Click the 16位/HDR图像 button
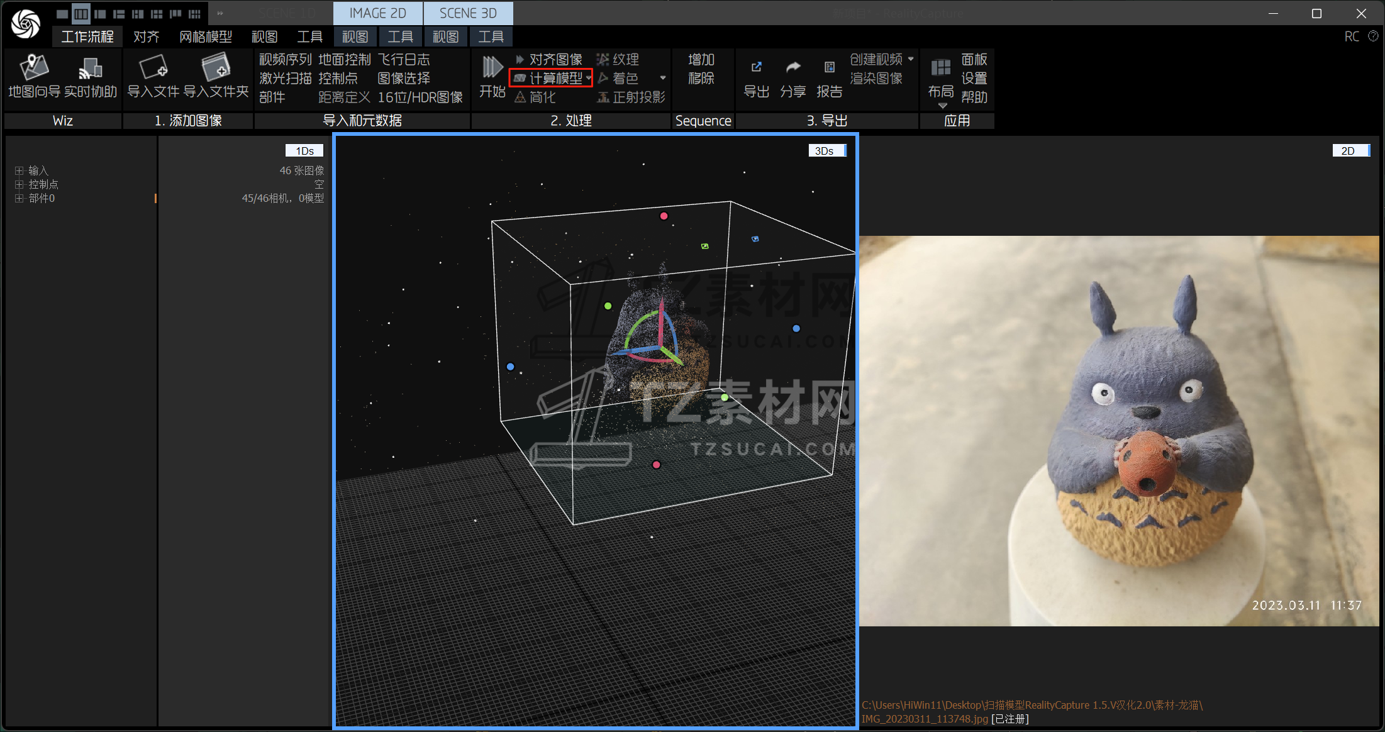 point(420,97)
